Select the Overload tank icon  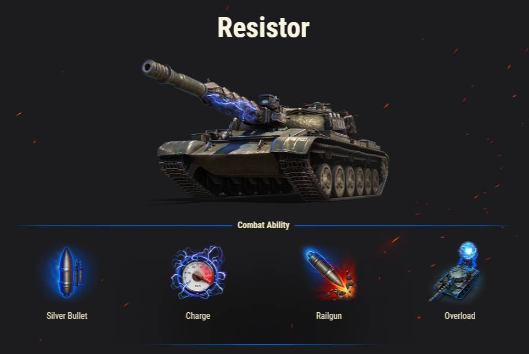click(456, 271)
